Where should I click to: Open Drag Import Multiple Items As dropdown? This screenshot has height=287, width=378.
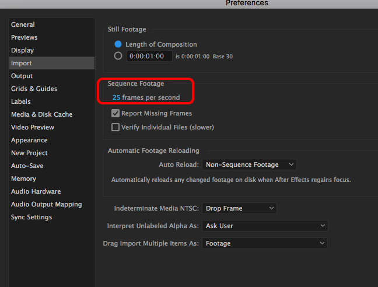tap(265, 243)
